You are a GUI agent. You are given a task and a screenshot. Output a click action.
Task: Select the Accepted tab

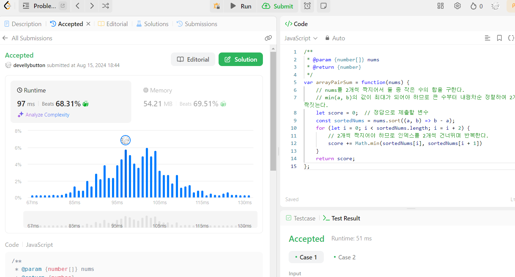point(67,24)
